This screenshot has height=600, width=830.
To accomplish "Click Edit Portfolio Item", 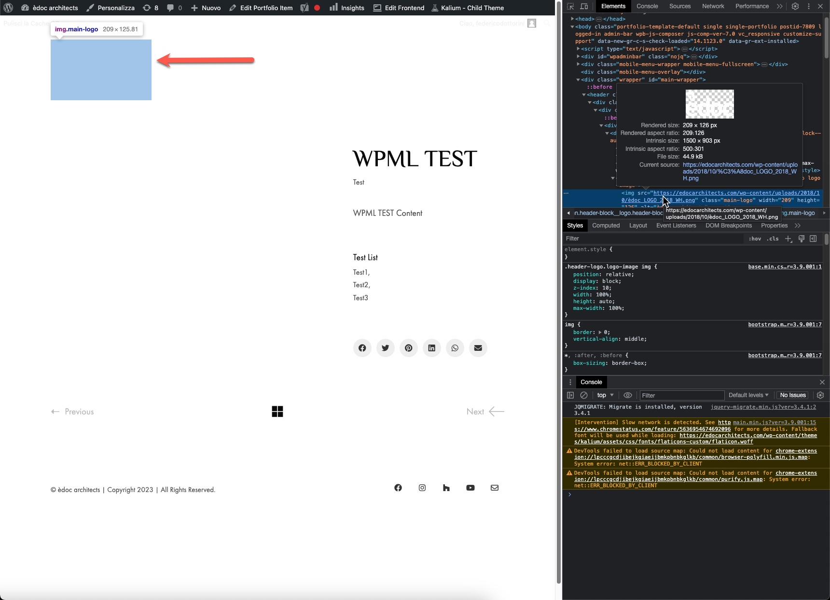I will tap(261, 8).
